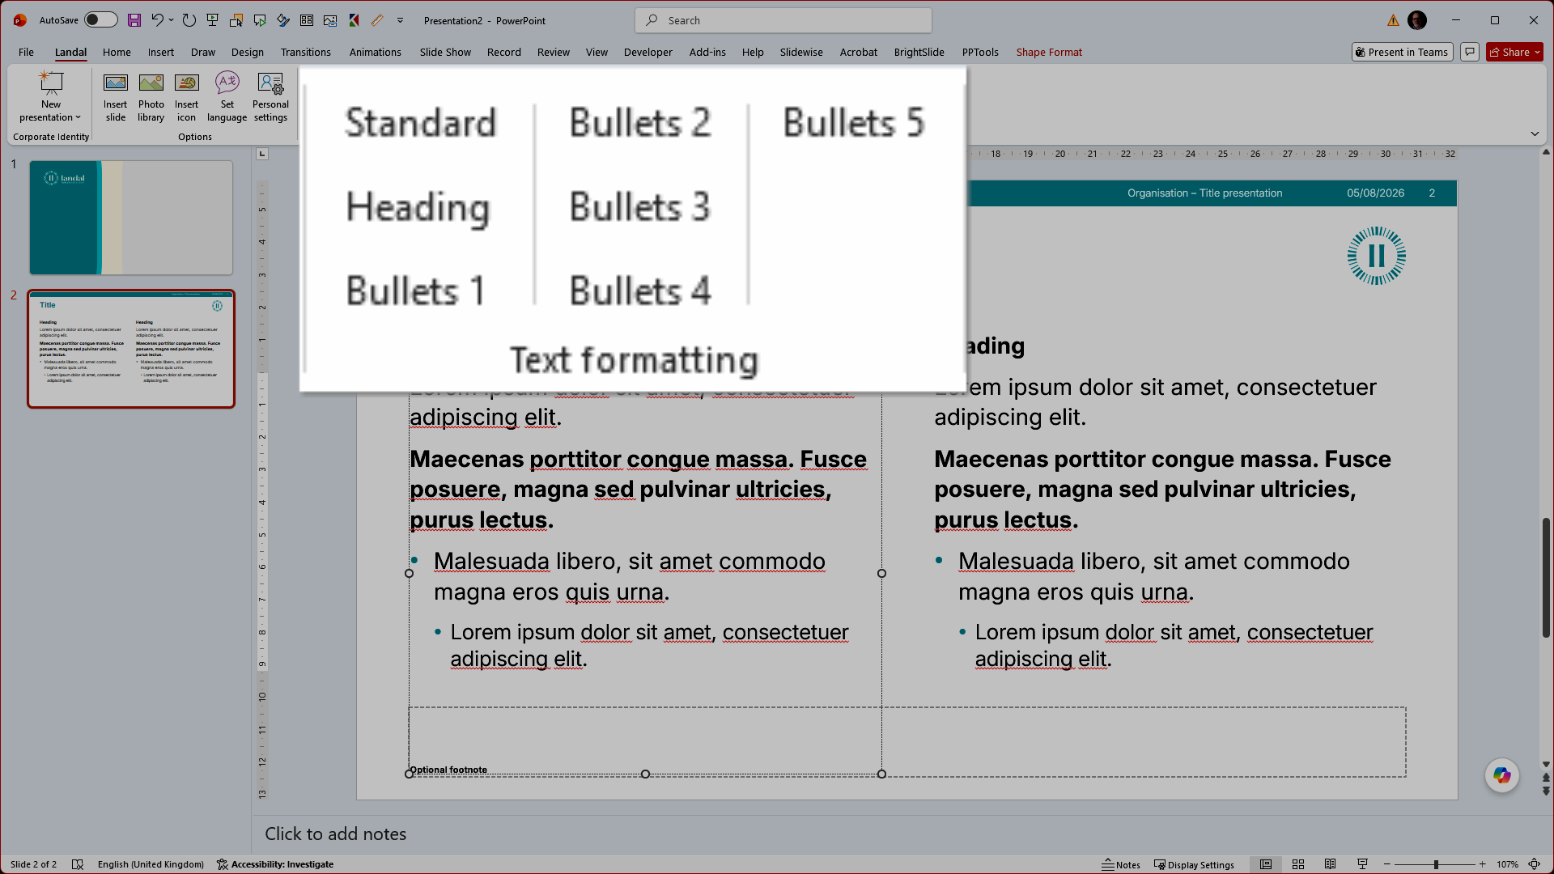Open the File menu tab
Screen dimensions: 1554x874
tap(26, 52)
